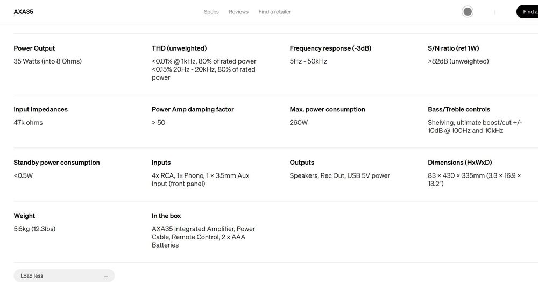Click the S/N ratio (ref 1W) heading
Image resolution: width=538 pixels, height=282 pixels.
(x=453, y=48)
